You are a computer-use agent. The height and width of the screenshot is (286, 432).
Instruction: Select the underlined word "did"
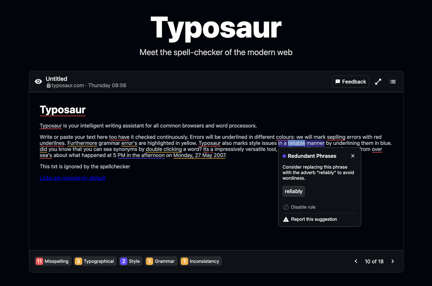coord(43,149)
